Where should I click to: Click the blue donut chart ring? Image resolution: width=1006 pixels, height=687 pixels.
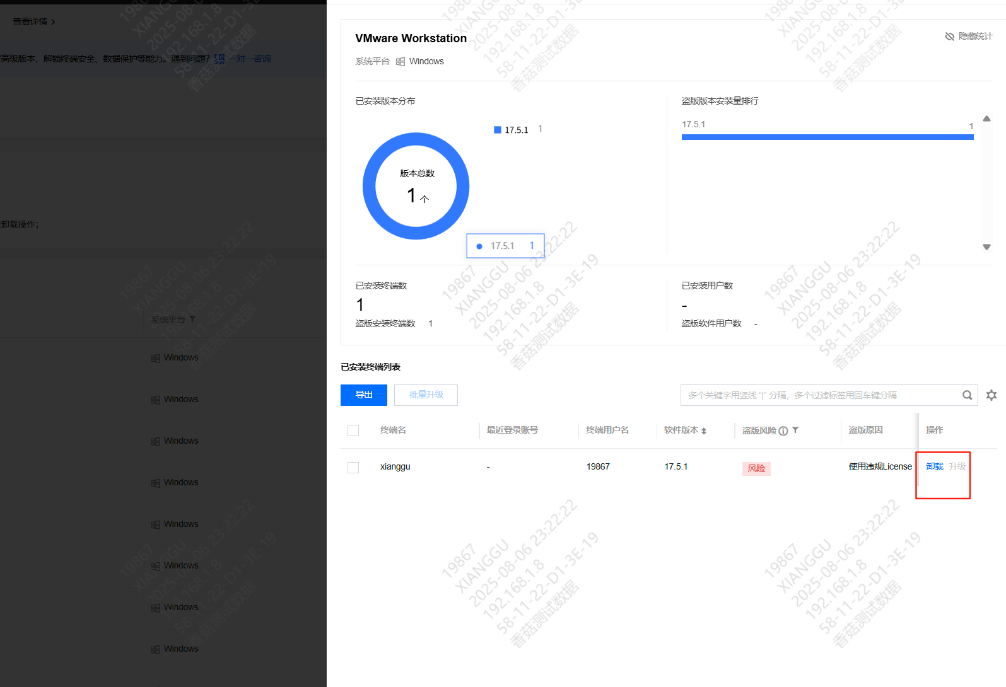pos(370,186)
